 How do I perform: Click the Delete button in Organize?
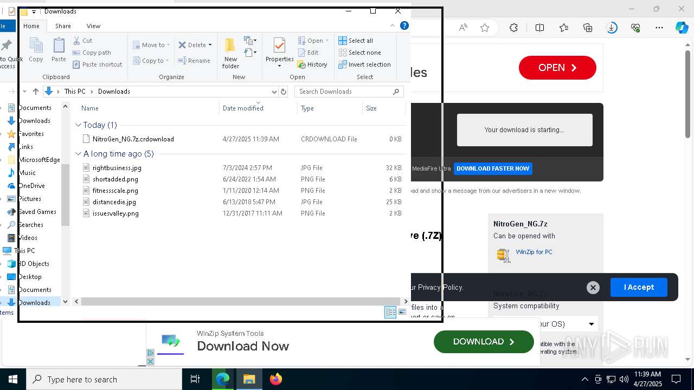195,45
